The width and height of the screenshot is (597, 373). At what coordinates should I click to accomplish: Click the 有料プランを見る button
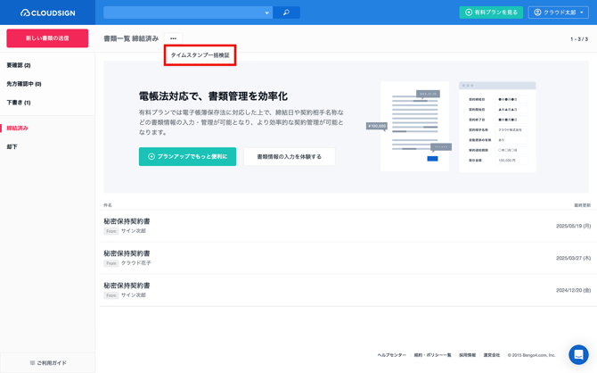click(x=491, y=12)
